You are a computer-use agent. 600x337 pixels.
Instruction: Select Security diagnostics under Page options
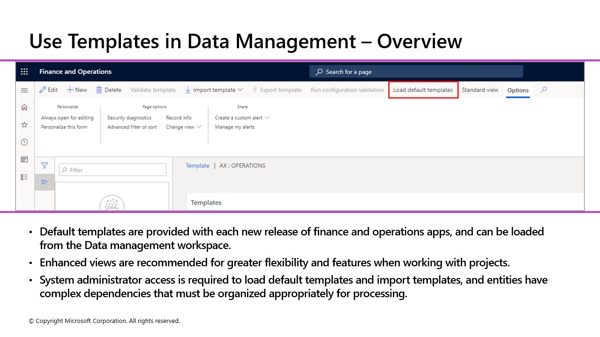click(x=129, y=117)
